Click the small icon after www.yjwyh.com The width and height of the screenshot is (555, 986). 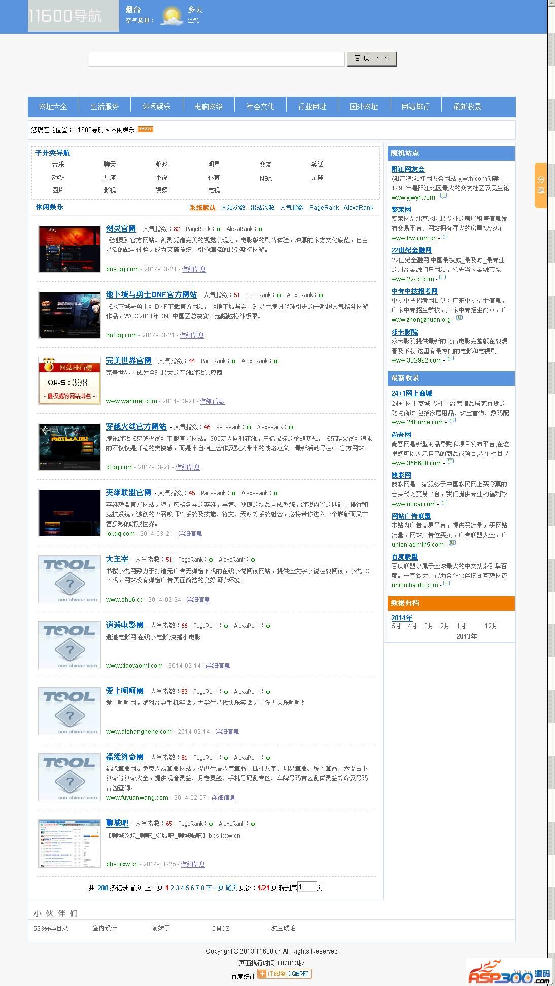[444, 195]
